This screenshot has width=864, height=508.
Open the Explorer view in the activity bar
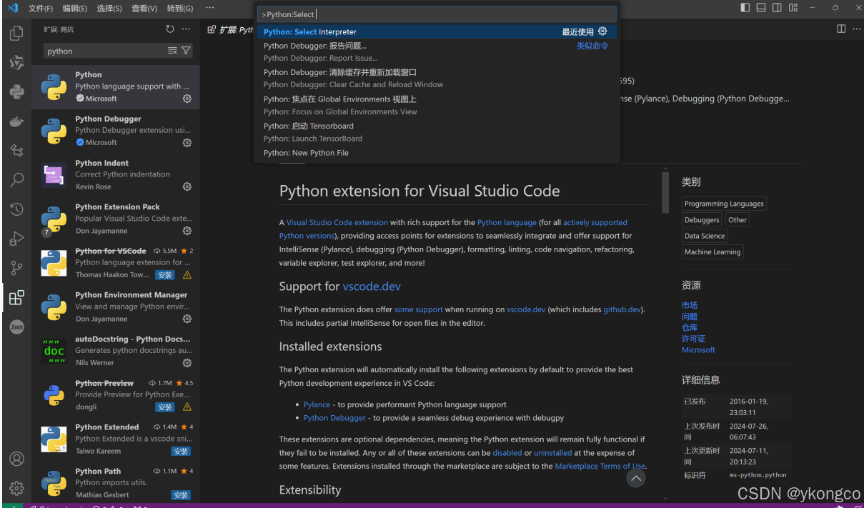point(17,33)
